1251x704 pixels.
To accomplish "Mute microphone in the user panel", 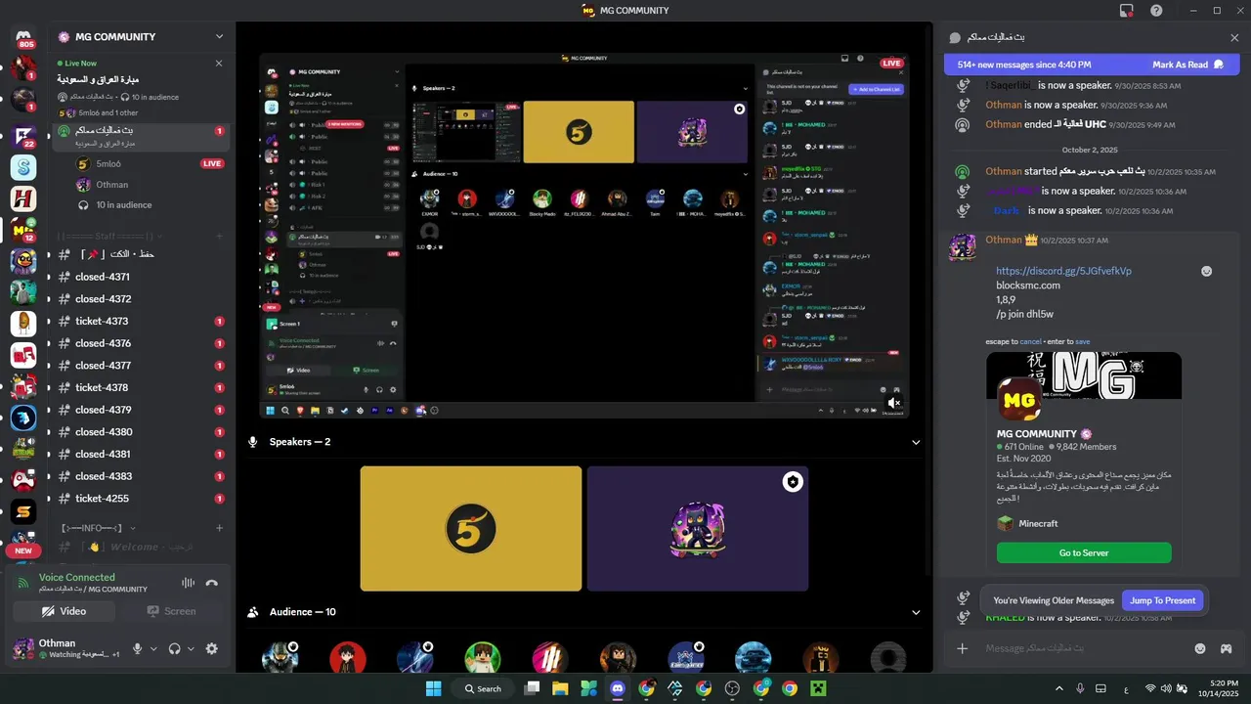I will pos(138,648).
